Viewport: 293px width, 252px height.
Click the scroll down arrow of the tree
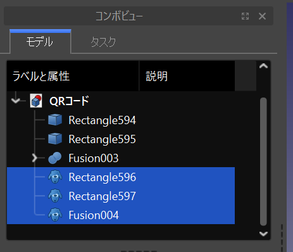[x=263, y=234]
